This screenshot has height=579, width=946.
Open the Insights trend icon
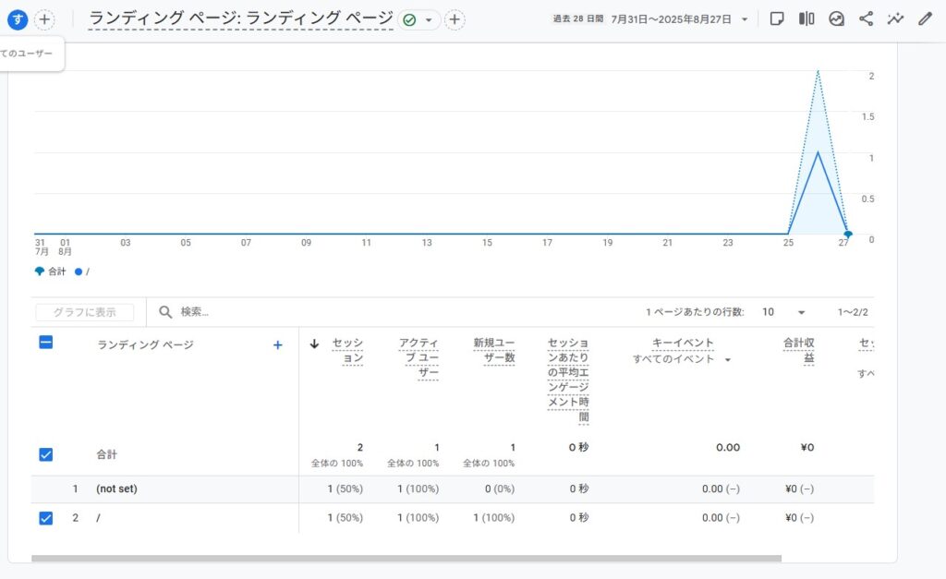pos(836,19)
